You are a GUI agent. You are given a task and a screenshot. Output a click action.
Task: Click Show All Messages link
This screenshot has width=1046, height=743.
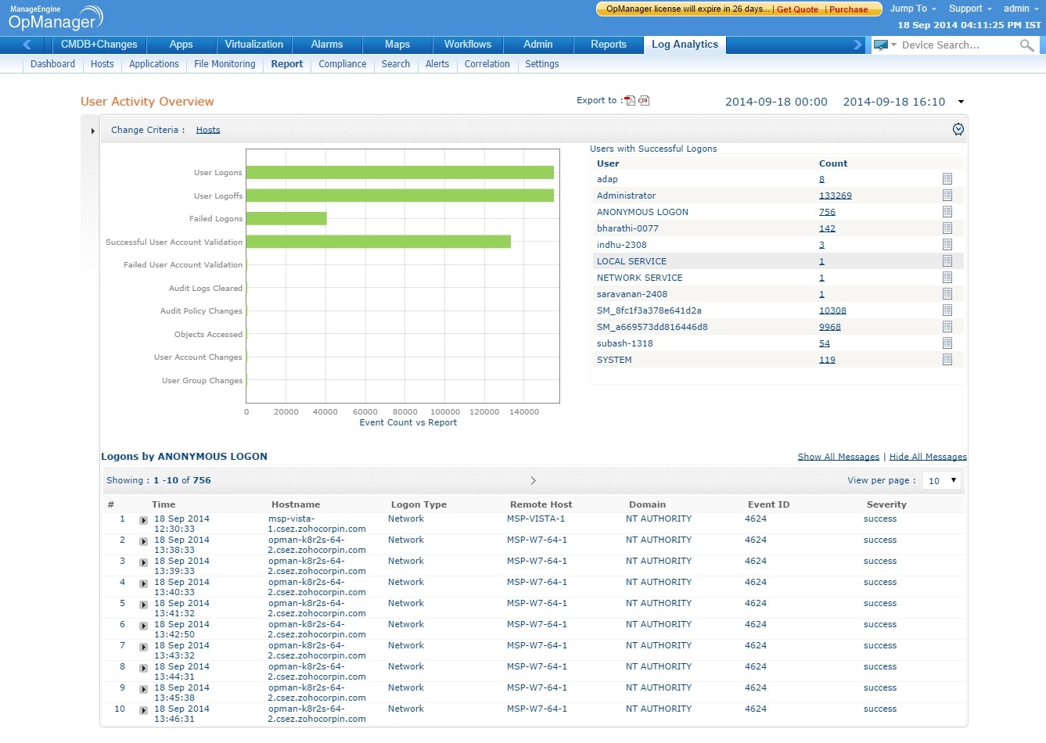tap(838, 457)
